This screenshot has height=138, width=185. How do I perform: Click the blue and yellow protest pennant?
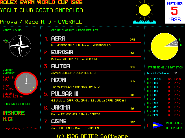158,125
